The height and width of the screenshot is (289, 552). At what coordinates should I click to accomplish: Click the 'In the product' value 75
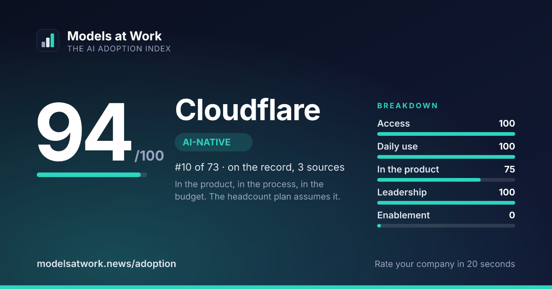(x=510, y=169)
